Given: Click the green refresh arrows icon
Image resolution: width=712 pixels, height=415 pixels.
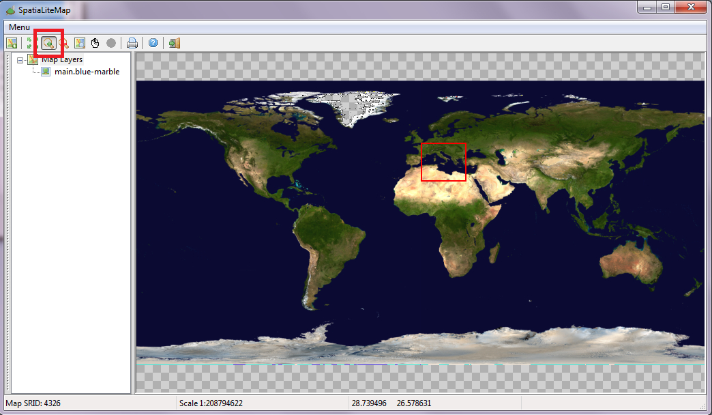Looking at the screenshot, I should point(30,43).
